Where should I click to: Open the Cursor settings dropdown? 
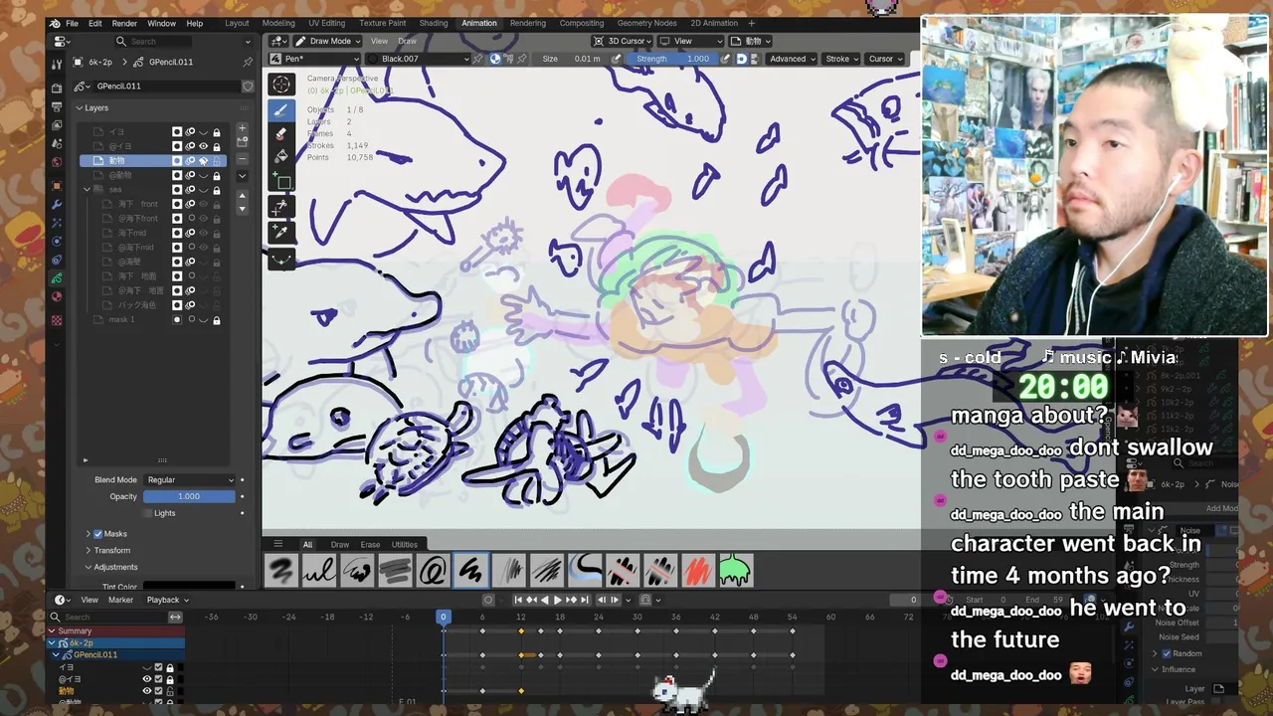[885, 59]
